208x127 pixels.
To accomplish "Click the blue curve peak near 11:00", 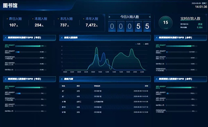I will (103, 53).
